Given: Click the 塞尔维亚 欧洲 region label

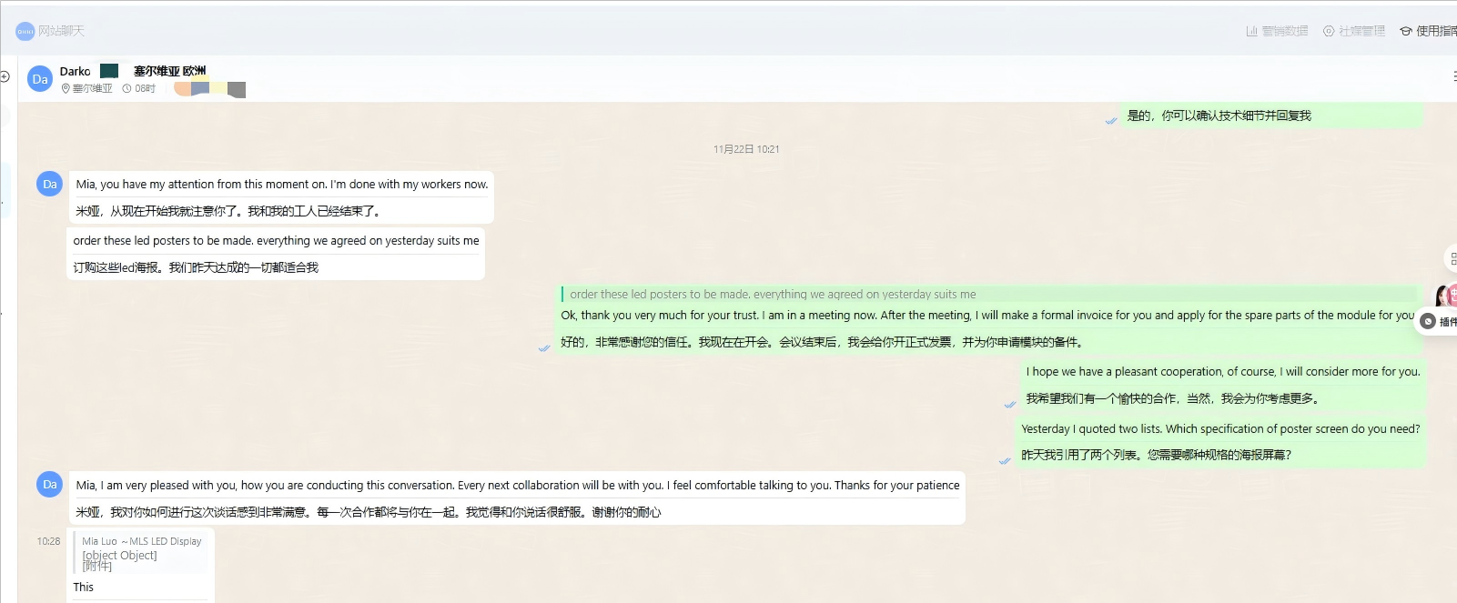Looking at the screenshot, I should 169,71.
